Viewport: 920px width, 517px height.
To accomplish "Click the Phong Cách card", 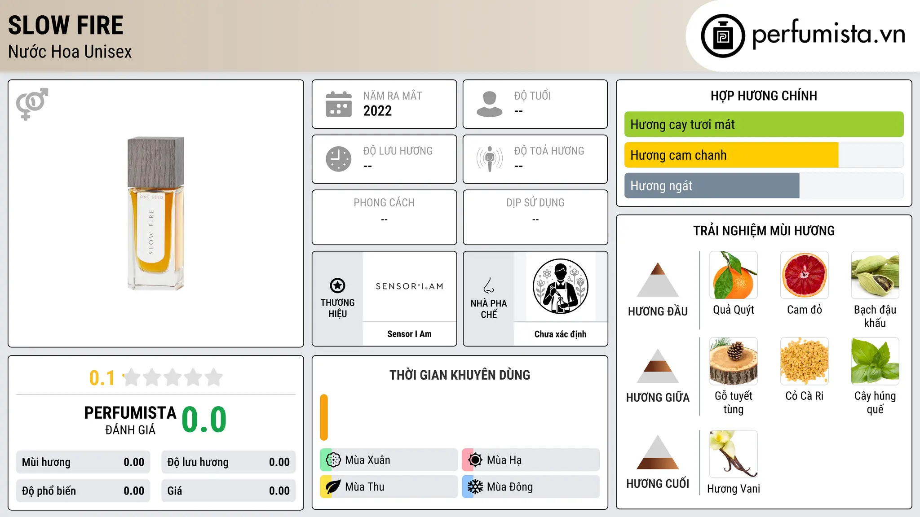I will pyautogui.click(x=384, y=217).
